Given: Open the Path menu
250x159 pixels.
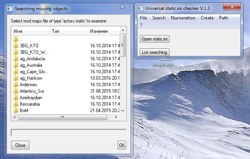Looking at the screenshot, I should (223, 18).
